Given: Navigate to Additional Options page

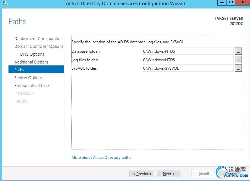Looking at the screenshot, I should 31,62.
